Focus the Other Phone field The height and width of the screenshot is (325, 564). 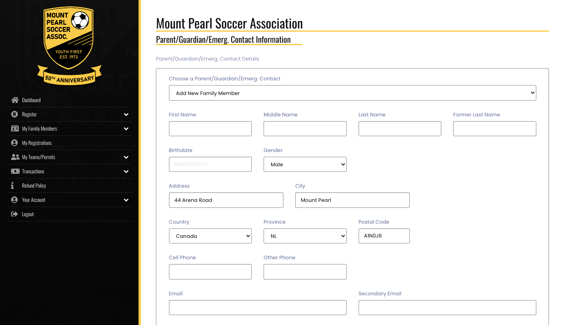click(x=305, y=272)
